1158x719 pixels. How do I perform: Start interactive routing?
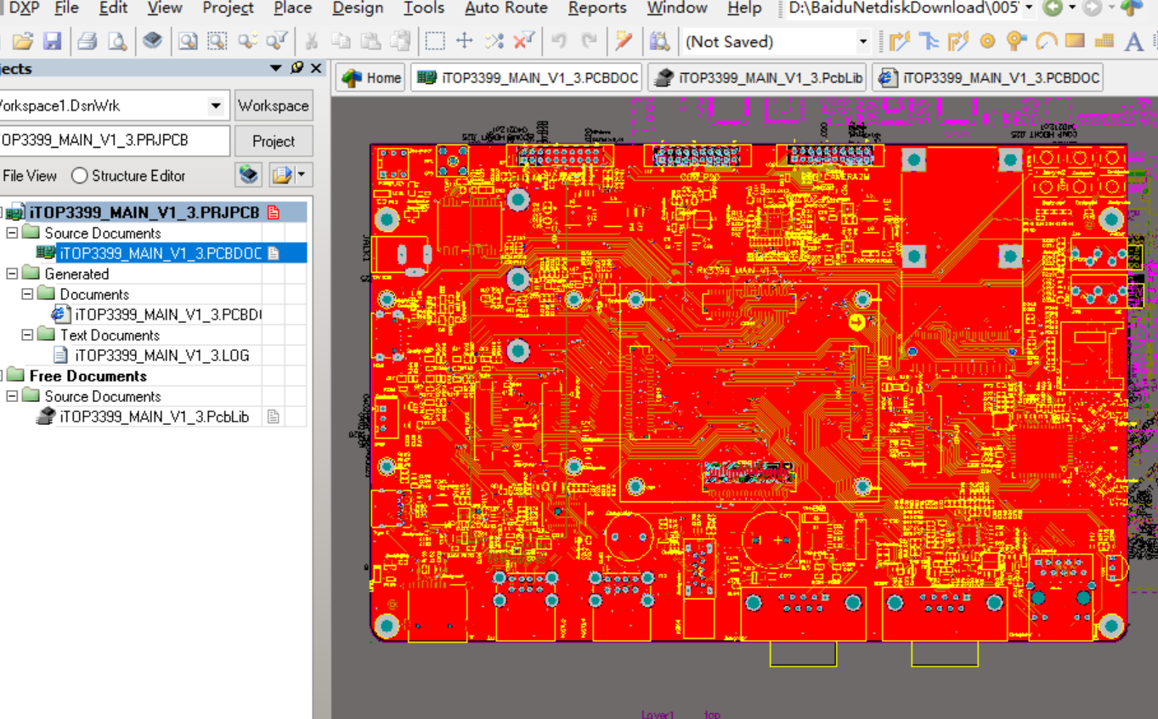[x=899, y=41]
